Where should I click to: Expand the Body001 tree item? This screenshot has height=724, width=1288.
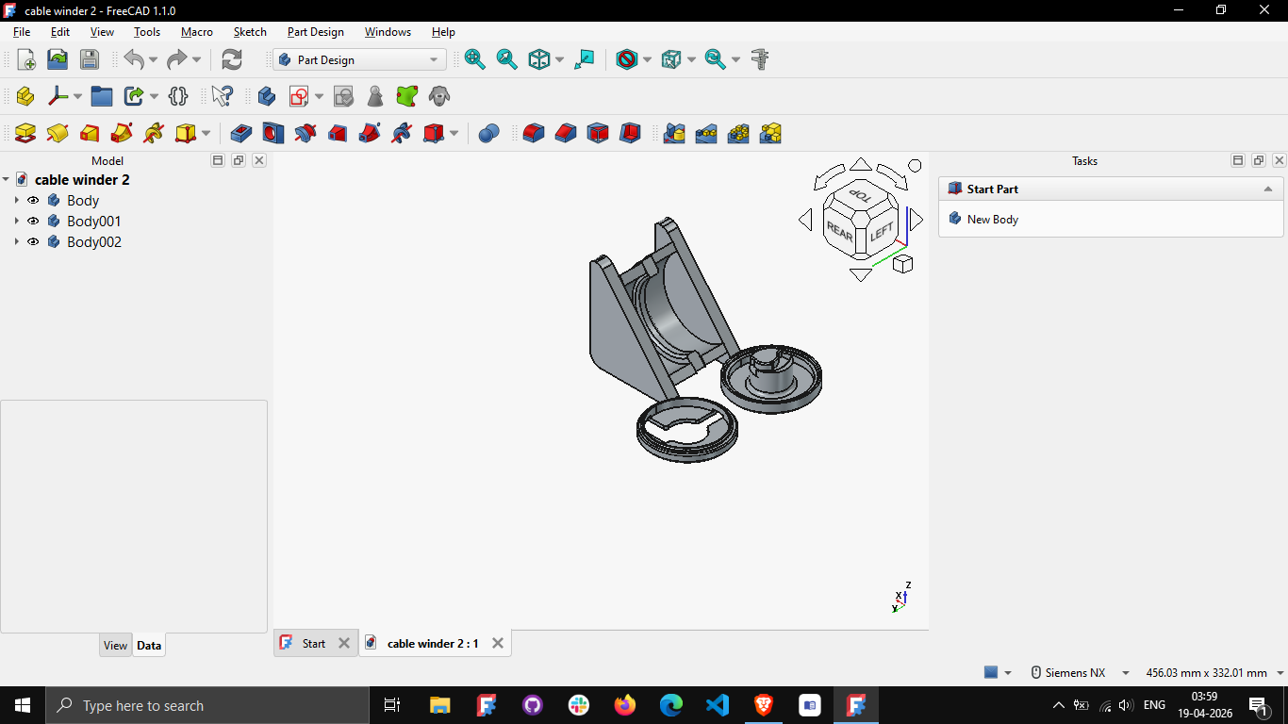click(17, 221)
